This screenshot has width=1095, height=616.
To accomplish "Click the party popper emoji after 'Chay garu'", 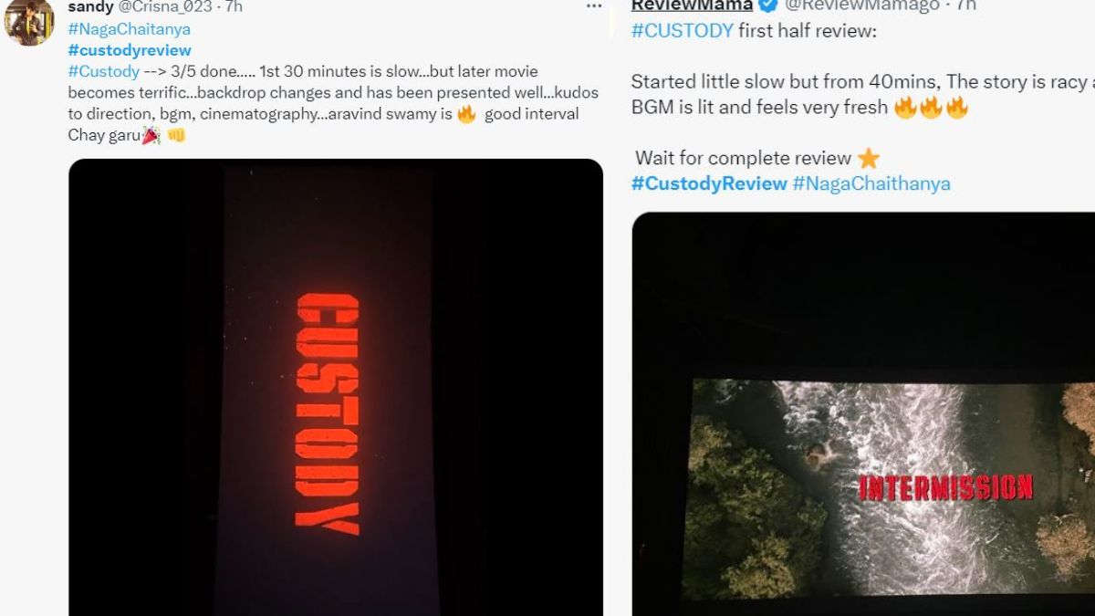I will (x=151, y=136).
